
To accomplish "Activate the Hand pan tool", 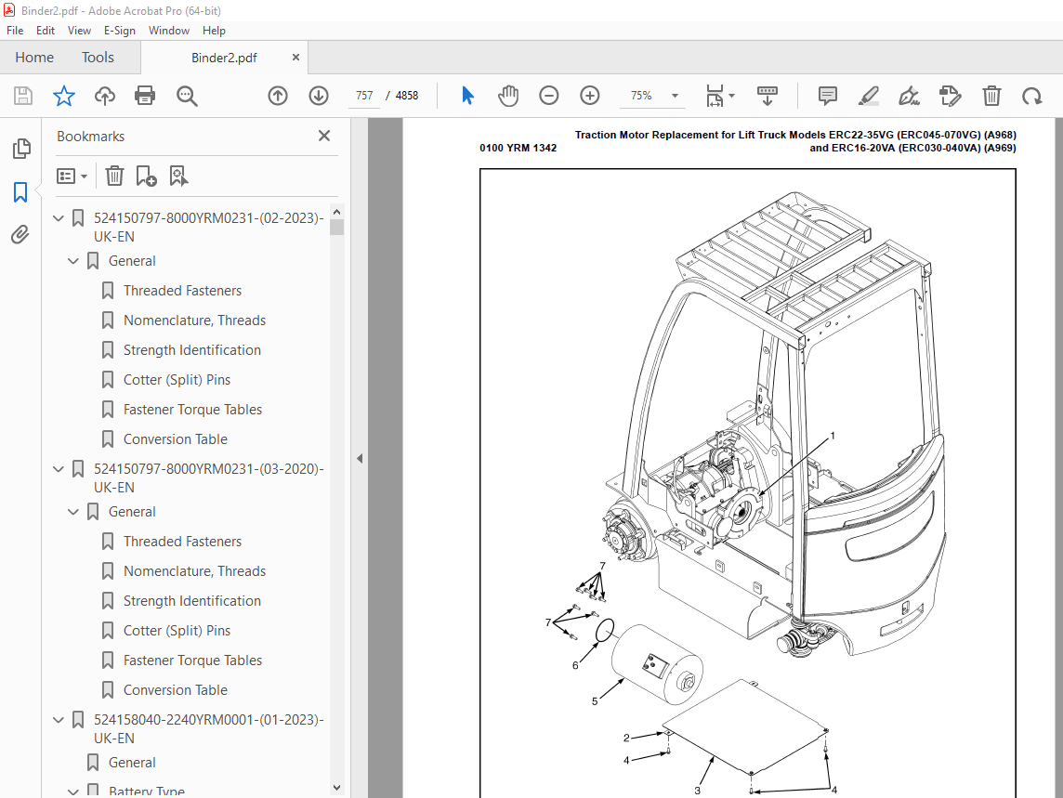I will (508, 96).
